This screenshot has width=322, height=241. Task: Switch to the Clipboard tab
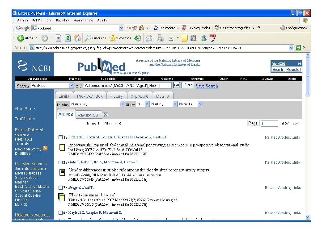(x=140, y=96)
